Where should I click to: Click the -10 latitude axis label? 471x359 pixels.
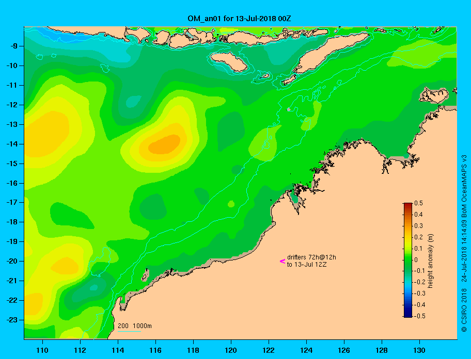[x=12, y=66]
